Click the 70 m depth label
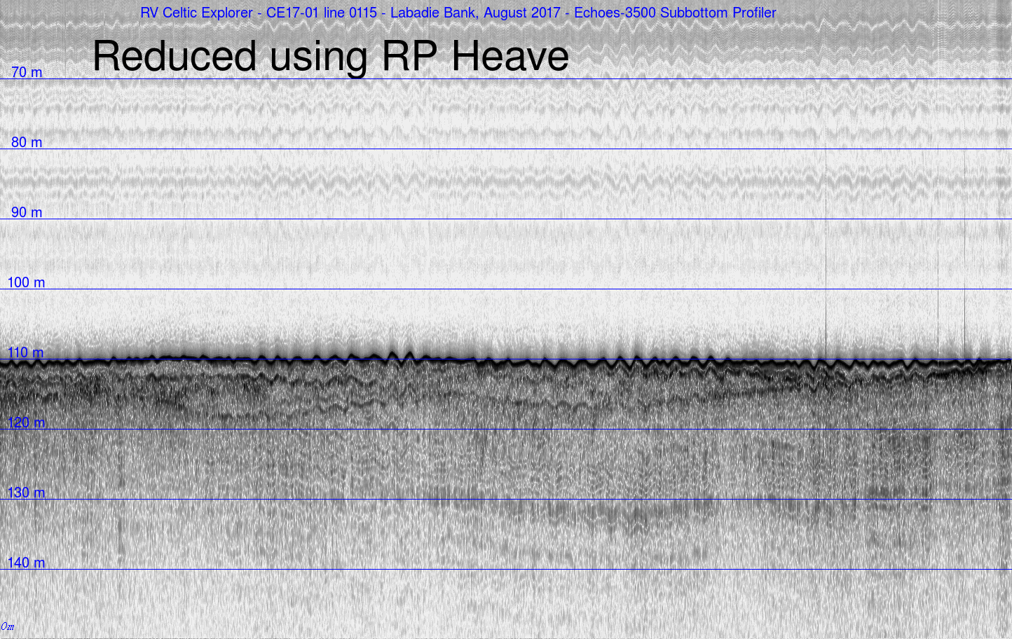This screenshot has height=639, width=1012. point(27,72)
